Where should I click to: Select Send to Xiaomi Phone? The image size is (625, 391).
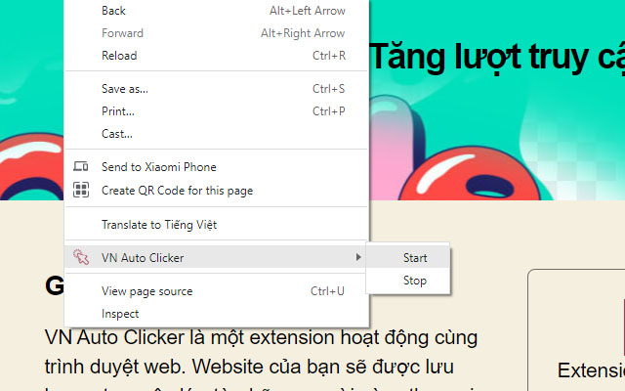click(x=216, y=167)
